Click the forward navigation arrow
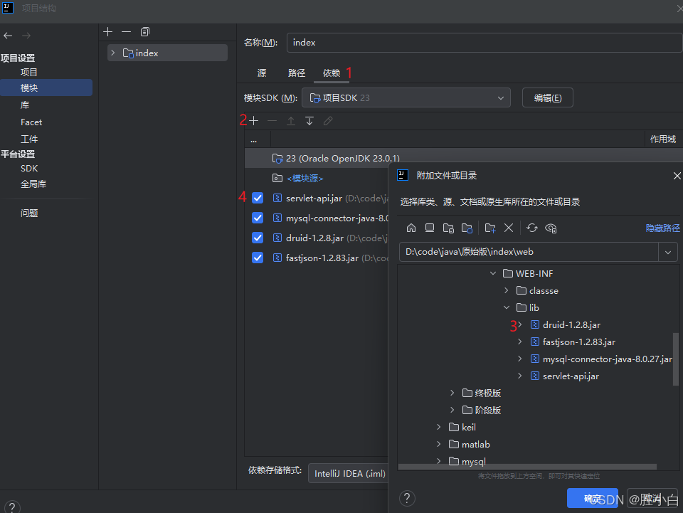683x513 pixels. (x=26, y=36)
